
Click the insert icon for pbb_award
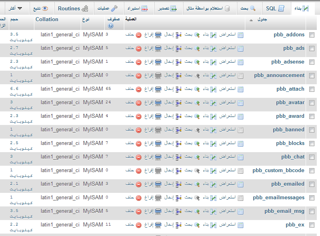[x=179, y=117]
